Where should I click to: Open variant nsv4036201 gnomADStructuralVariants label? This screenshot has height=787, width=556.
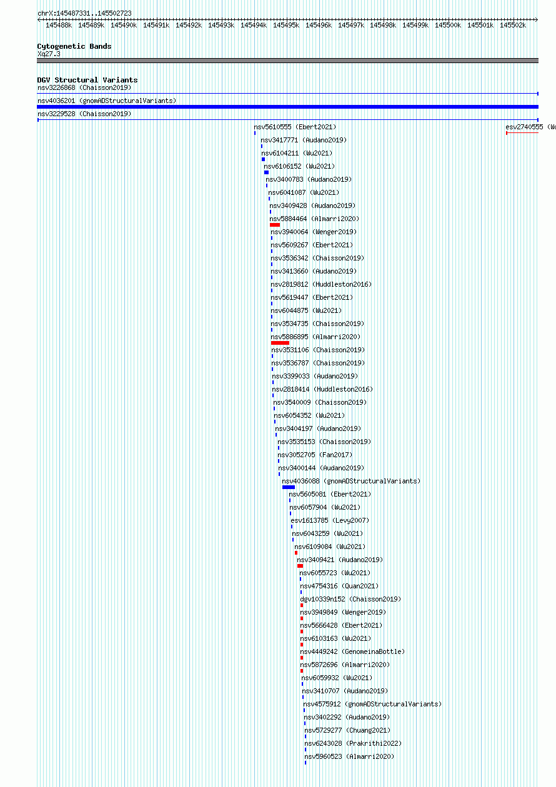pyautogui.click(x=107, y=101)
